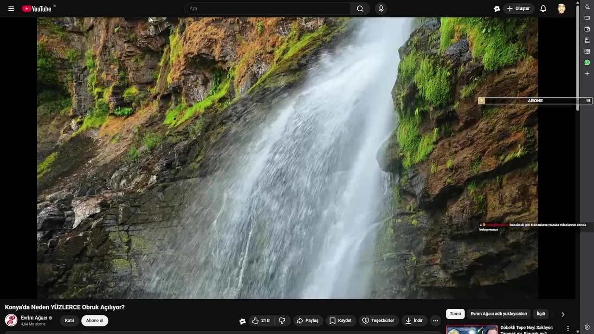Click the ABONE goal overlay bar

coord(535,101)
